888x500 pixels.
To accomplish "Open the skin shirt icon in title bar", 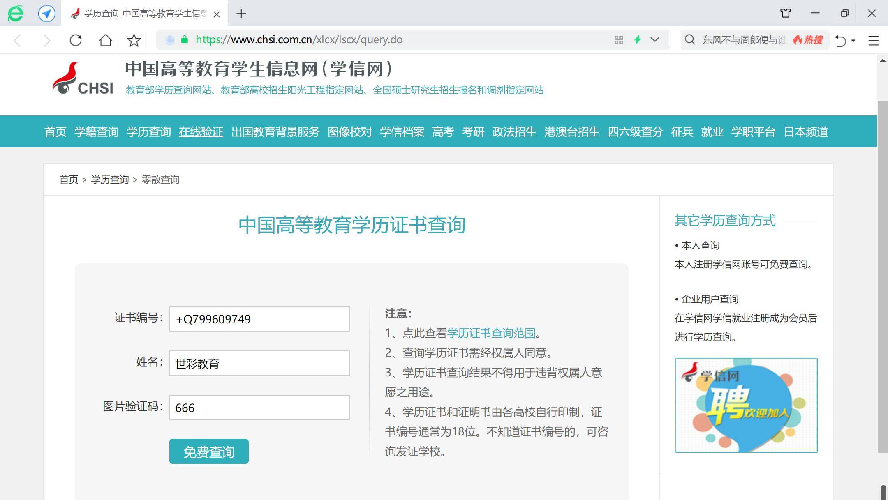I will point(785,13).
